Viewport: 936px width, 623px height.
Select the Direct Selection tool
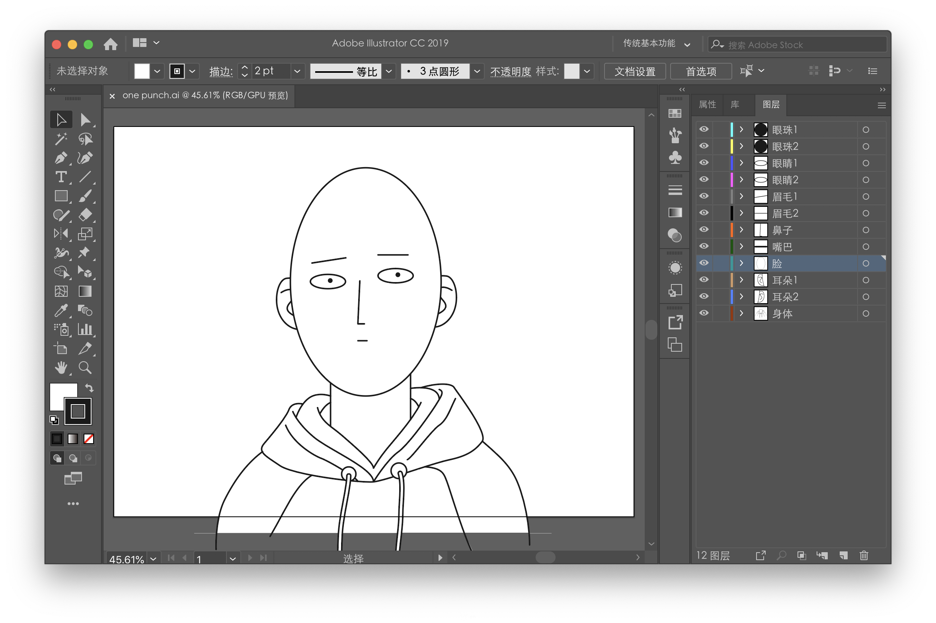click(85, 120)
